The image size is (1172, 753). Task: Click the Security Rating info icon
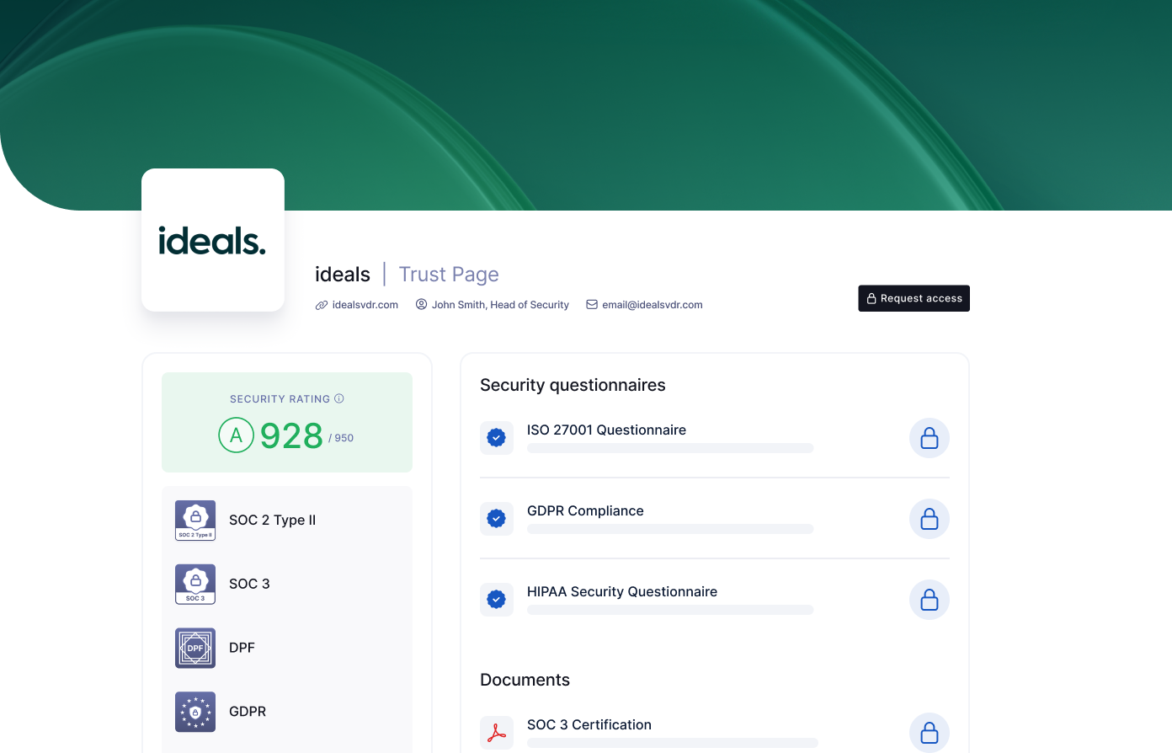coord(339,398)
